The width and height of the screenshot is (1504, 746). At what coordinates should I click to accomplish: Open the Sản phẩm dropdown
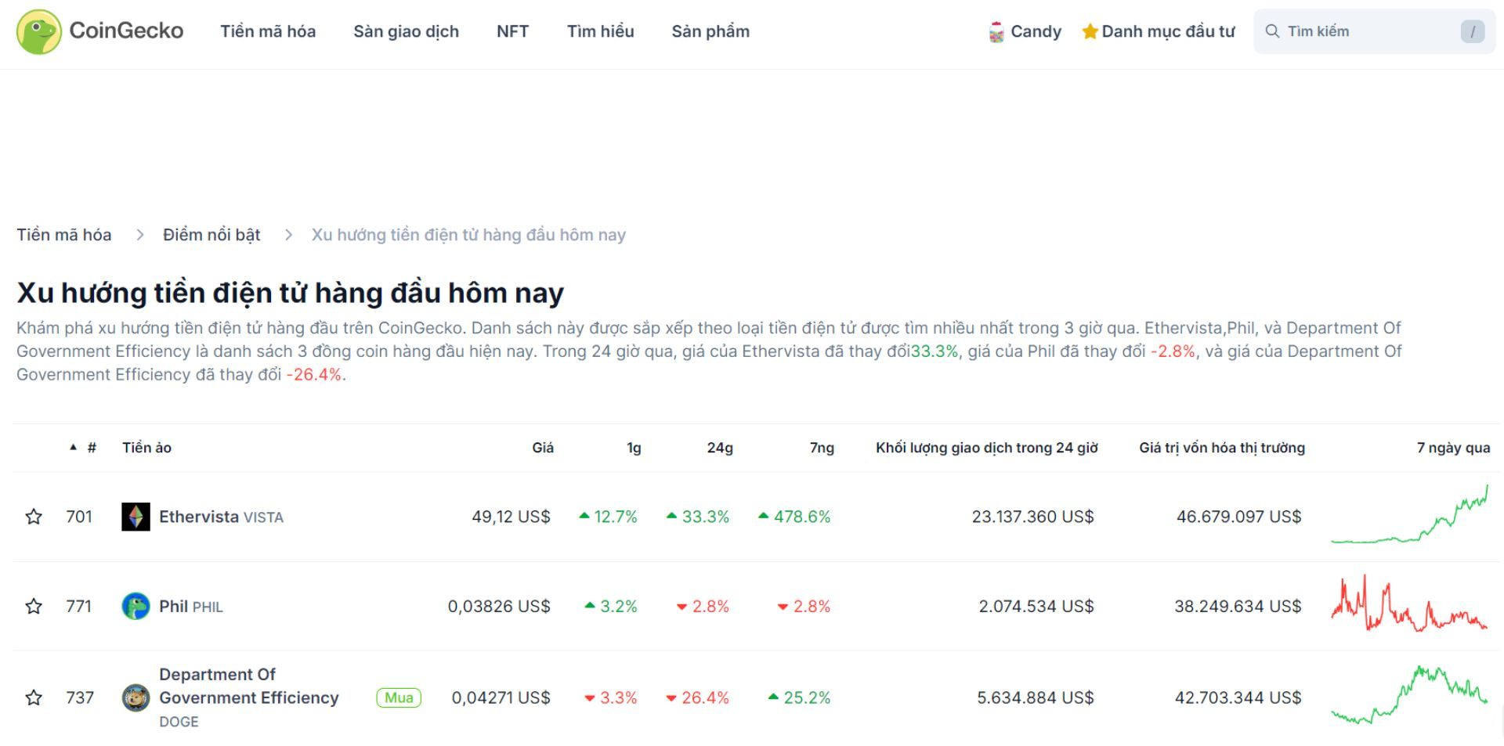pos(710,31)
